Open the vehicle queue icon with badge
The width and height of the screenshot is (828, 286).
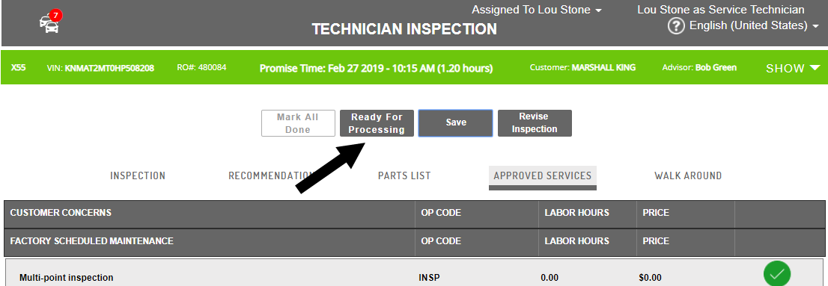click(51, 22)
